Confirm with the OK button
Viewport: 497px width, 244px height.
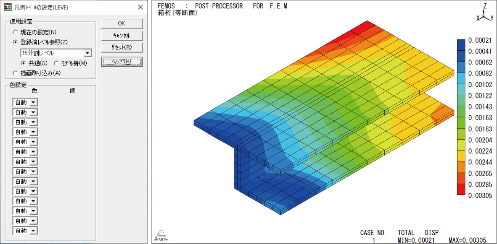122,23
